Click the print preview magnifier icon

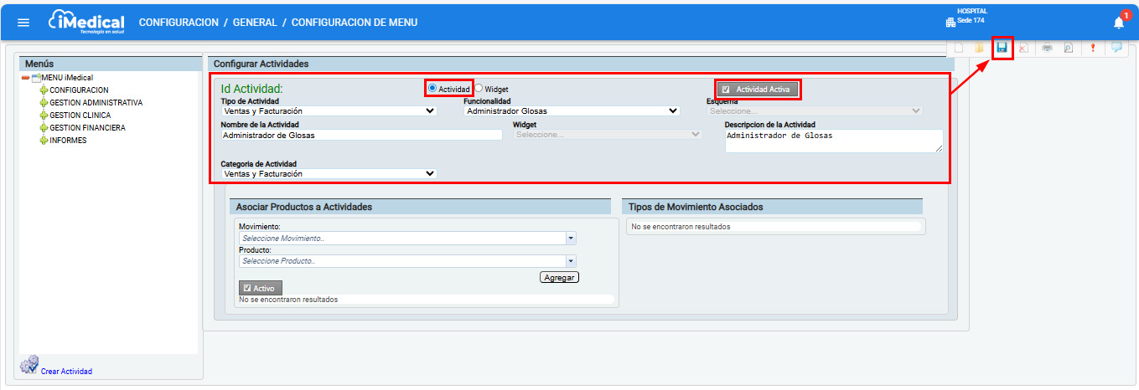(x=1069, y=49)
